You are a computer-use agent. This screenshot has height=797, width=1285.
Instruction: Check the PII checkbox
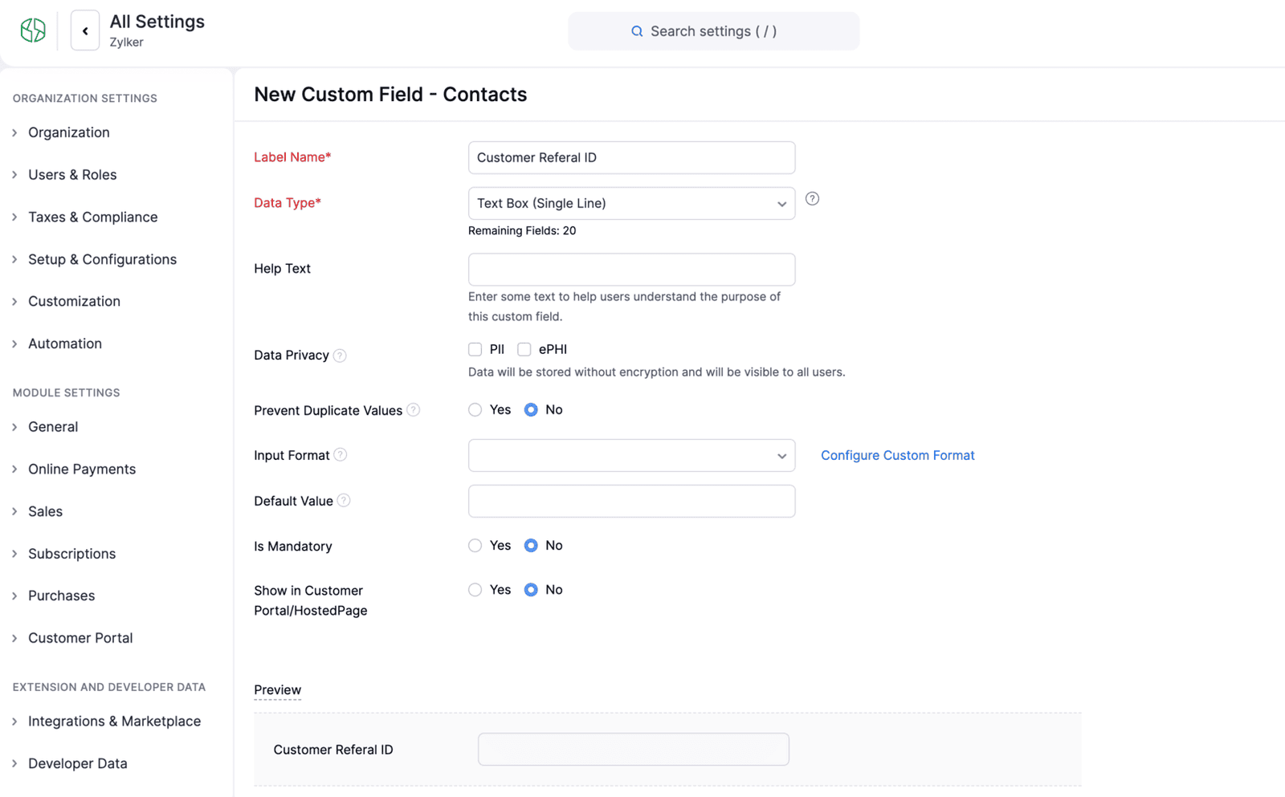pyautogui.click(x=475, y=349)
